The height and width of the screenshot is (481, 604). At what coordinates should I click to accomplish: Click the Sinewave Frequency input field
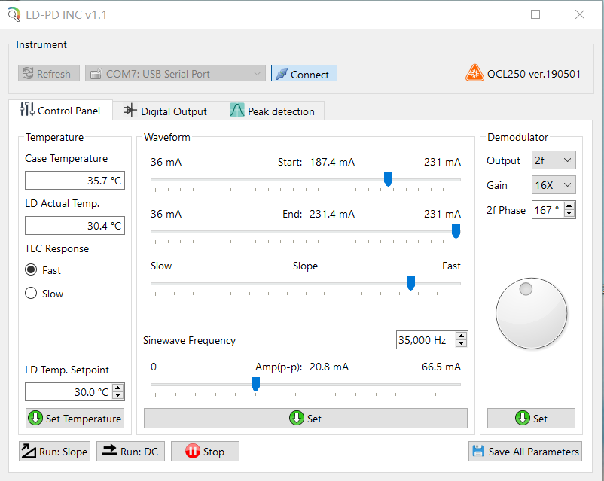click(x=426, y=340)
